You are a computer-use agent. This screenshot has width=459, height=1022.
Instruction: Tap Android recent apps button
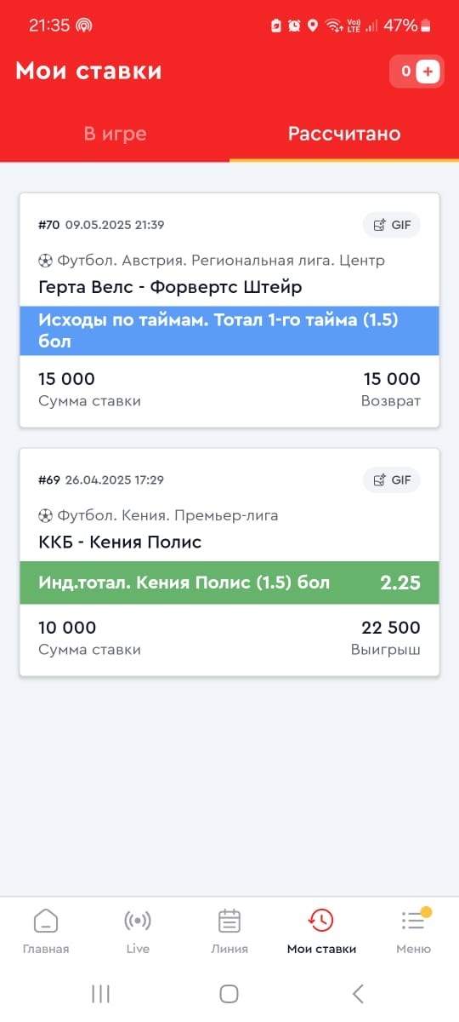click(100, 993)
